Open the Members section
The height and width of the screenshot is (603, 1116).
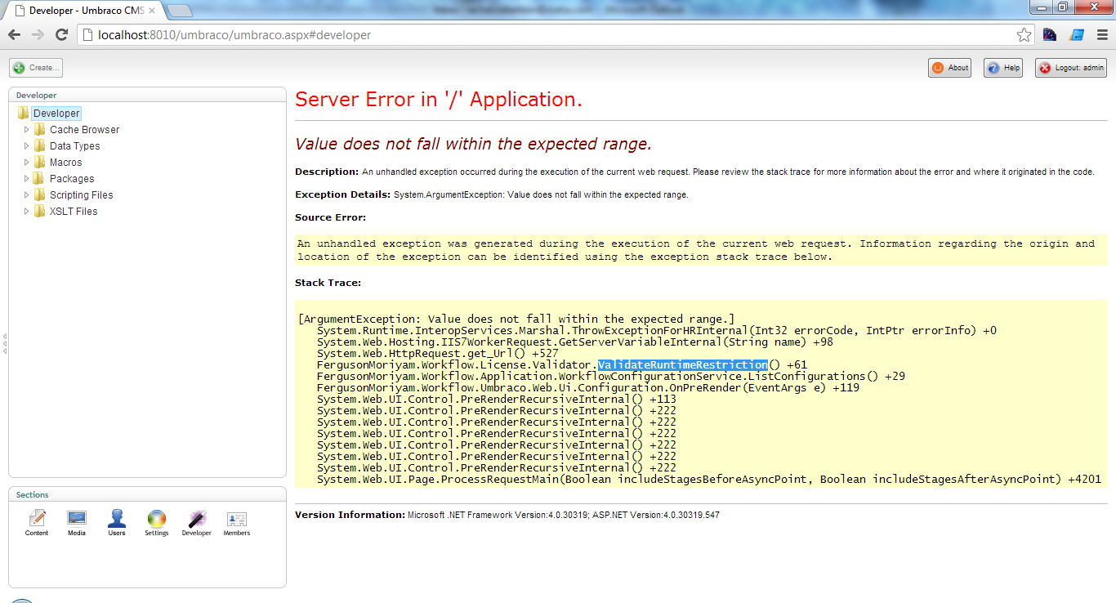tap(237, 523)
